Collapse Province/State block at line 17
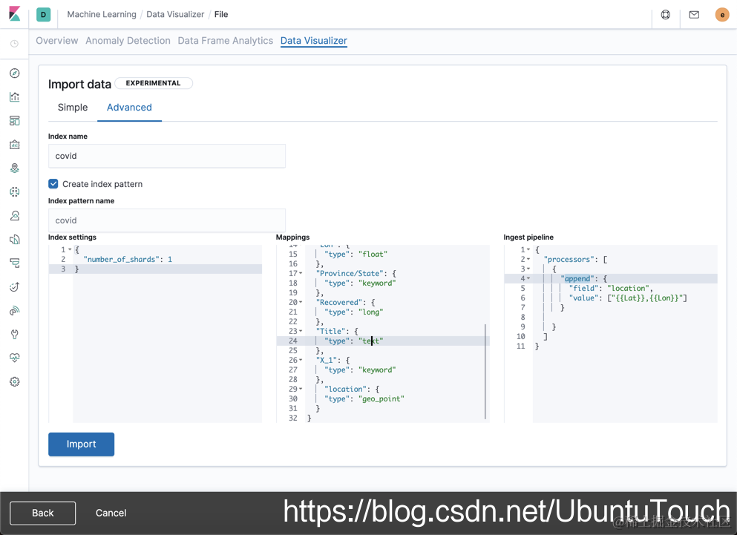The image size is (737, 535). pyautogui.click(x=301, y=273)
